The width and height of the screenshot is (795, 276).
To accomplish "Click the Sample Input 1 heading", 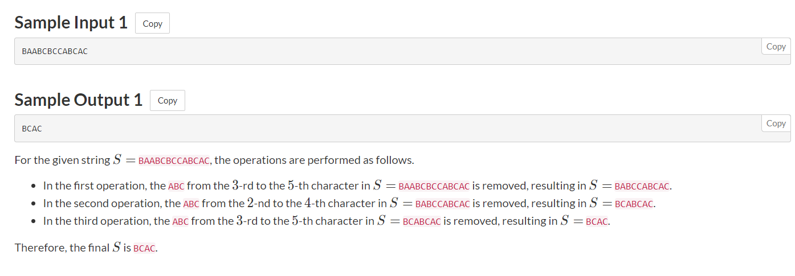I will pos(71,23).
